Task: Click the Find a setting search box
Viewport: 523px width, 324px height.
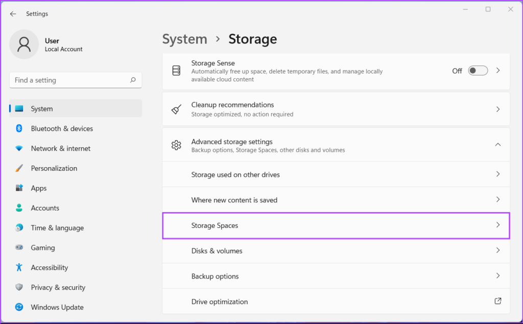Action: 70,80
